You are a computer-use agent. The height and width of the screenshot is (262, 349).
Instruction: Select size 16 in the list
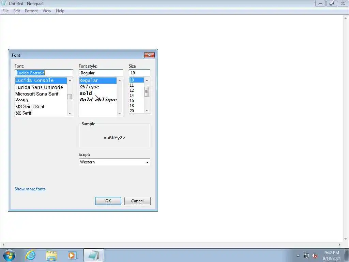click(x=137, y=101)
